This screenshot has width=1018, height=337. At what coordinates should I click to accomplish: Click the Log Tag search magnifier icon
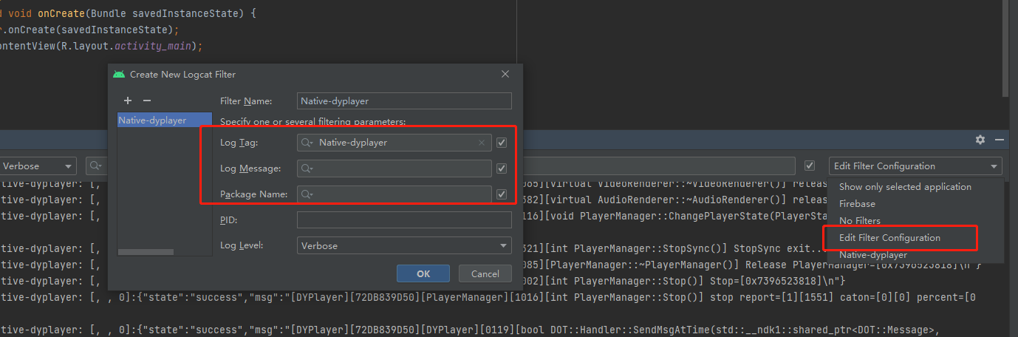coord(307,143)
